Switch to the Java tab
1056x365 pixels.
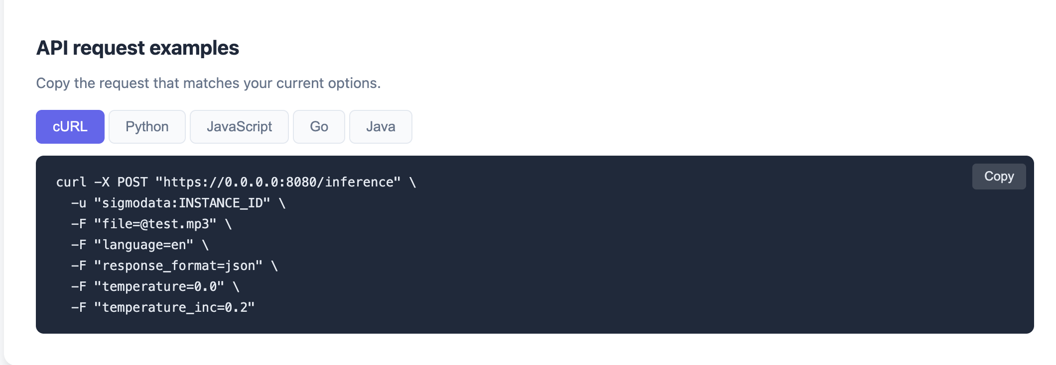click(x=381, y=127)
